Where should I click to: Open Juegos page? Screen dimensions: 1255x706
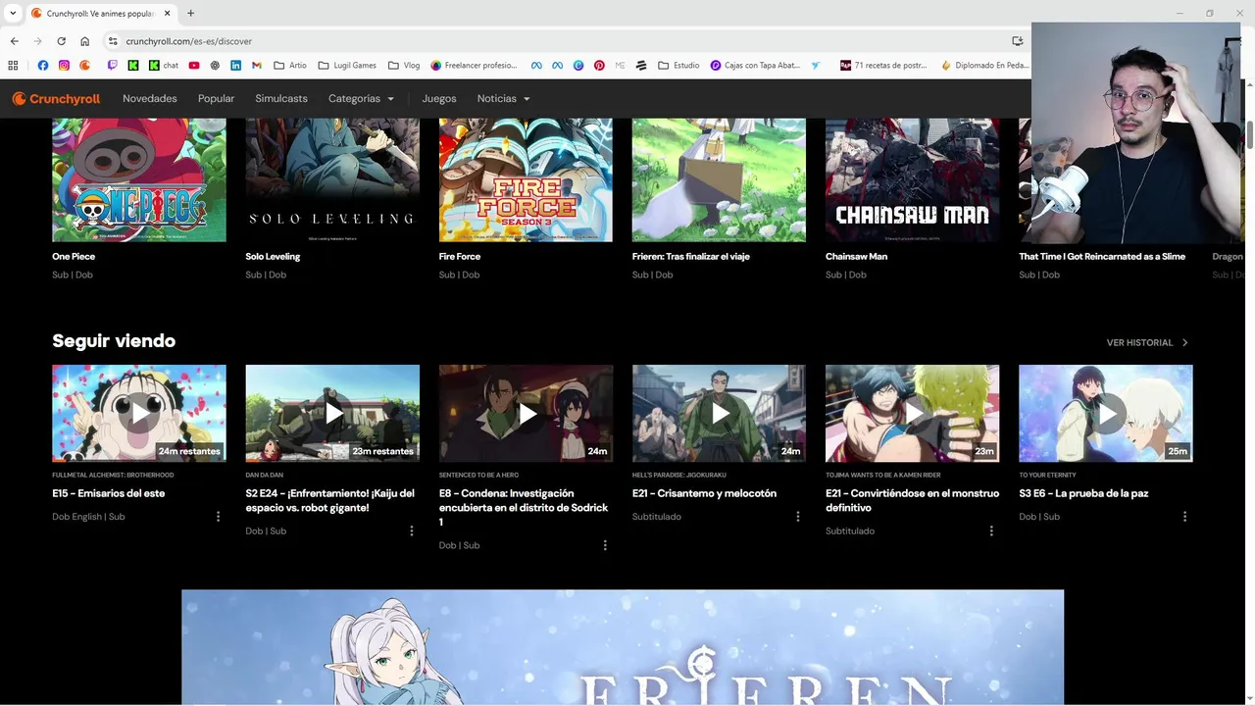tap(439, 98)
